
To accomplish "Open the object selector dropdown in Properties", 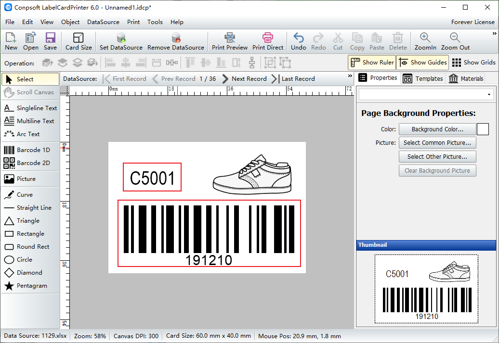I will coord(489,94).
